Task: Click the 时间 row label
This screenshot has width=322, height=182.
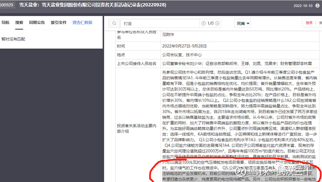Action: (121, 46)
